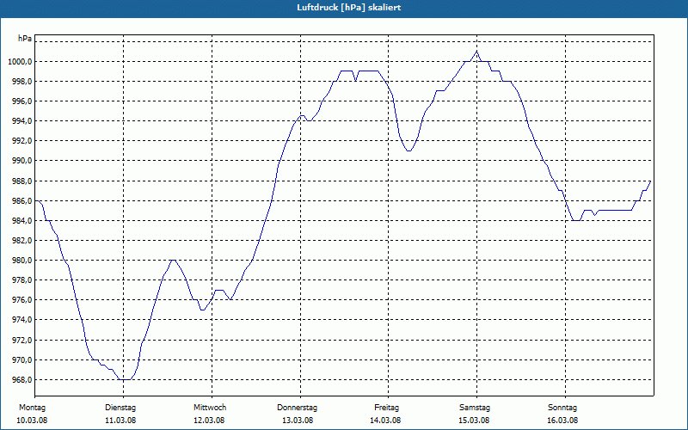Click the 990,0 axis value
This screenshot has height=430, width=688.
(21, 161)
